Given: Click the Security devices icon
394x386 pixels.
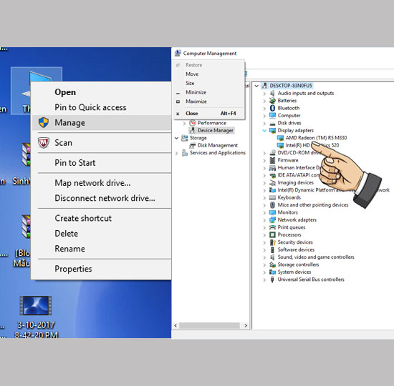Looking at the screenshot, I should [x=272, y=242].
